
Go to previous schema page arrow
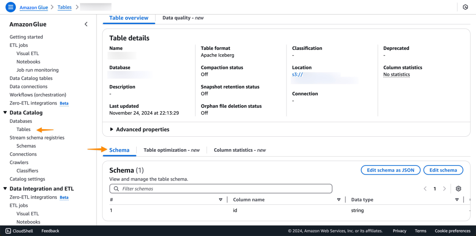click(x=425, y=189)
